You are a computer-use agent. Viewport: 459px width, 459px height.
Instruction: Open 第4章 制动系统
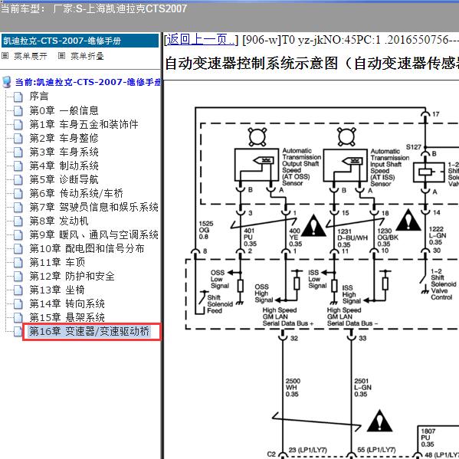point(64,166)
